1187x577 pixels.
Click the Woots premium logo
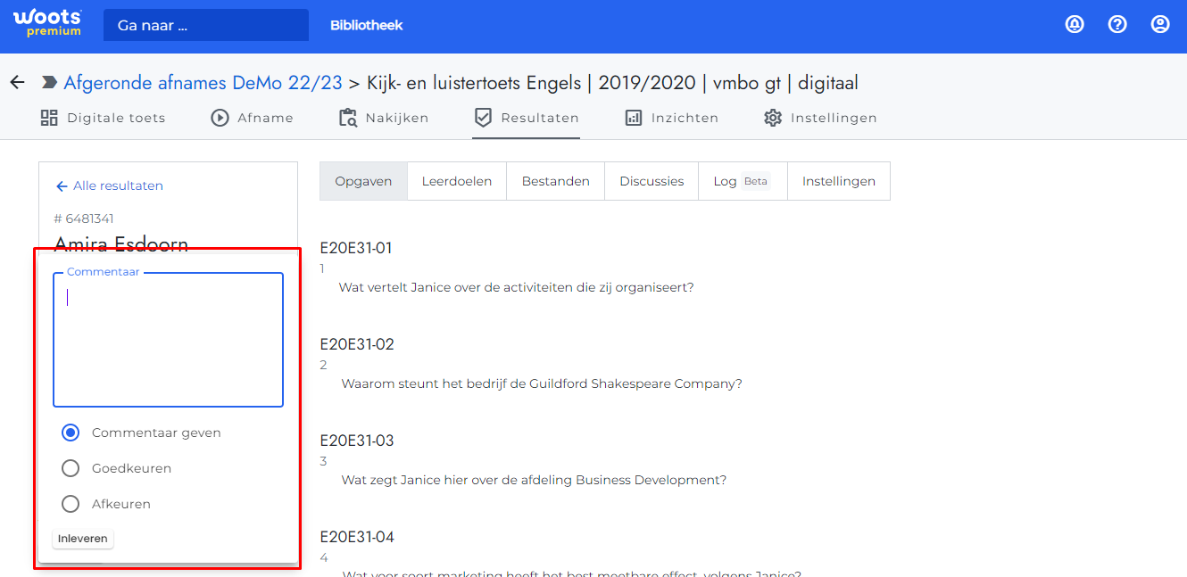[x=46, y=24]
